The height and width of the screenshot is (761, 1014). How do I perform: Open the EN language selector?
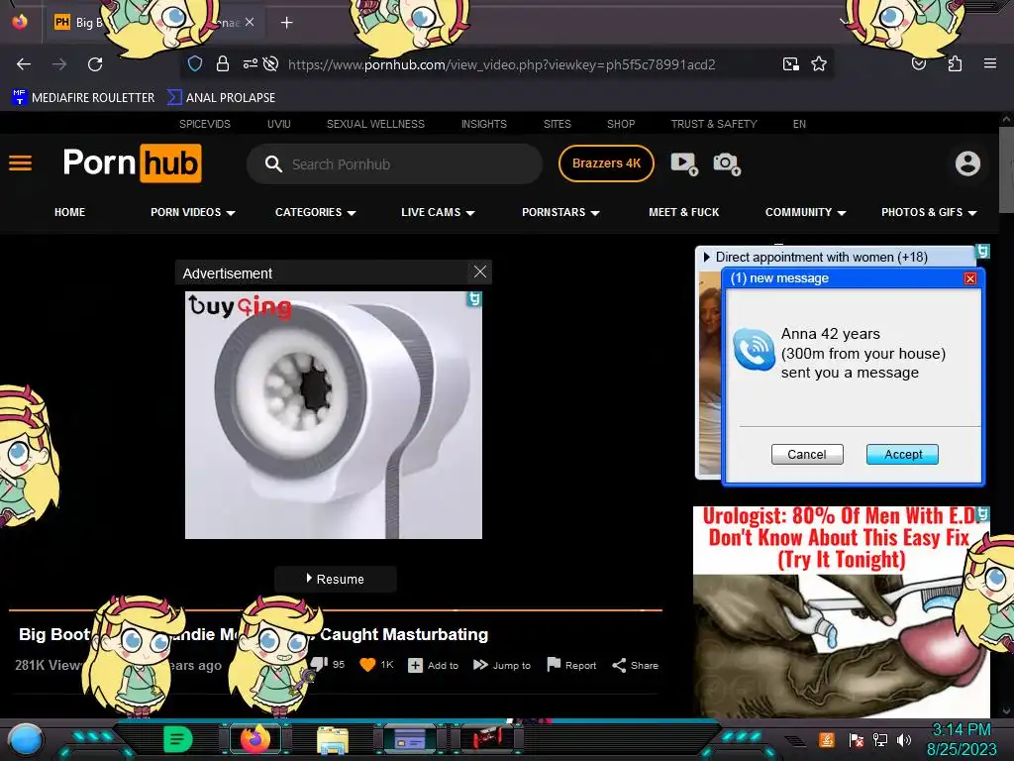tap(799, 124)
